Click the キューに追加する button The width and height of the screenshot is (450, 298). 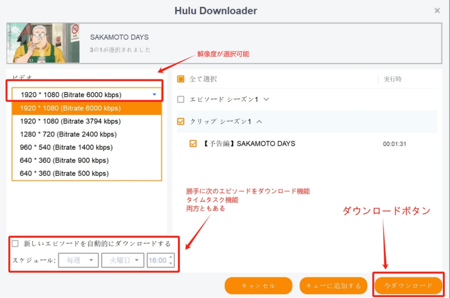pyautogui.click(x=334, y=286)
